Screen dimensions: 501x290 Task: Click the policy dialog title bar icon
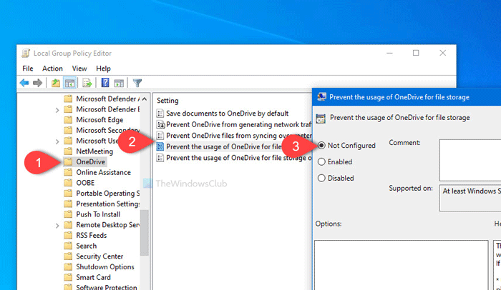(321, 97)
